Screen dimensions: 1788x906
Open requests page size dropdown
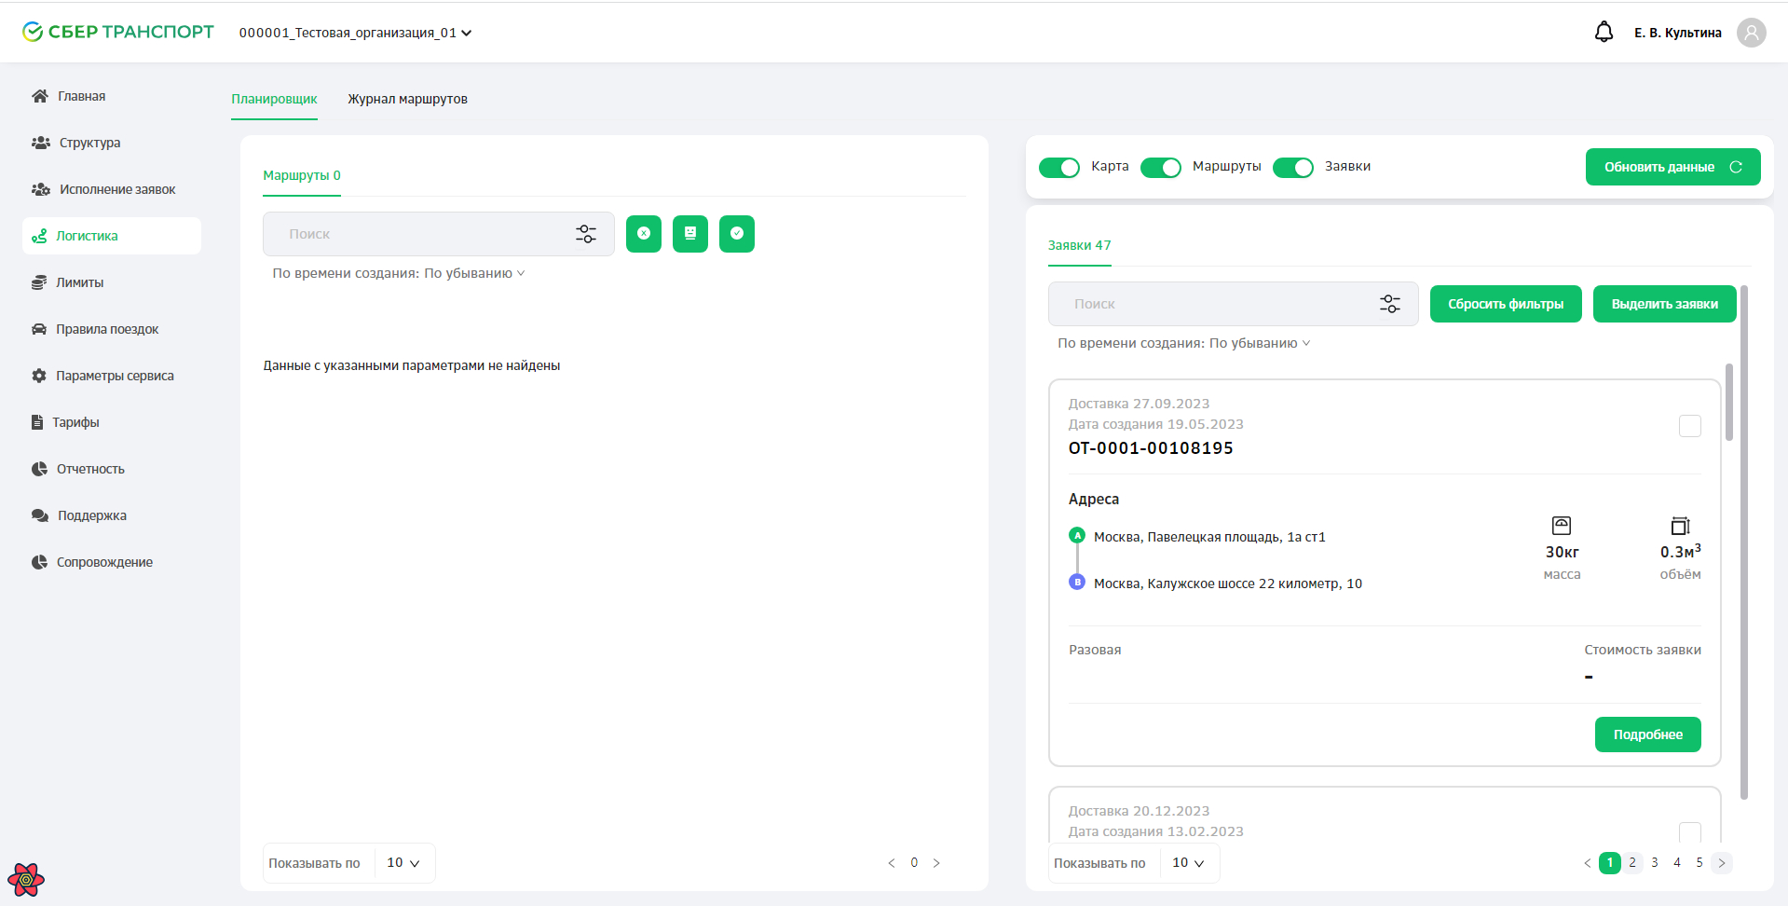(x=1189, y=863)
